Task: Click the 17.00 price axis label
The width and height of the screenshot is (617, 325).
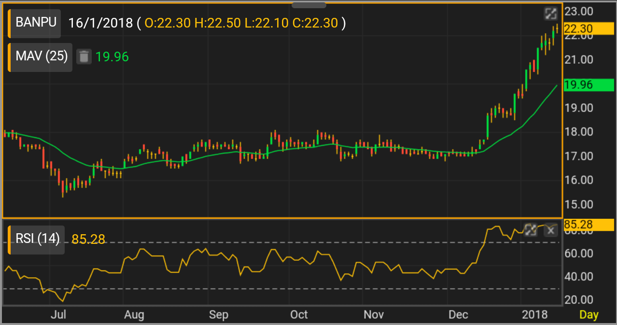Action: pyautogui.click(x=579, y=156)
